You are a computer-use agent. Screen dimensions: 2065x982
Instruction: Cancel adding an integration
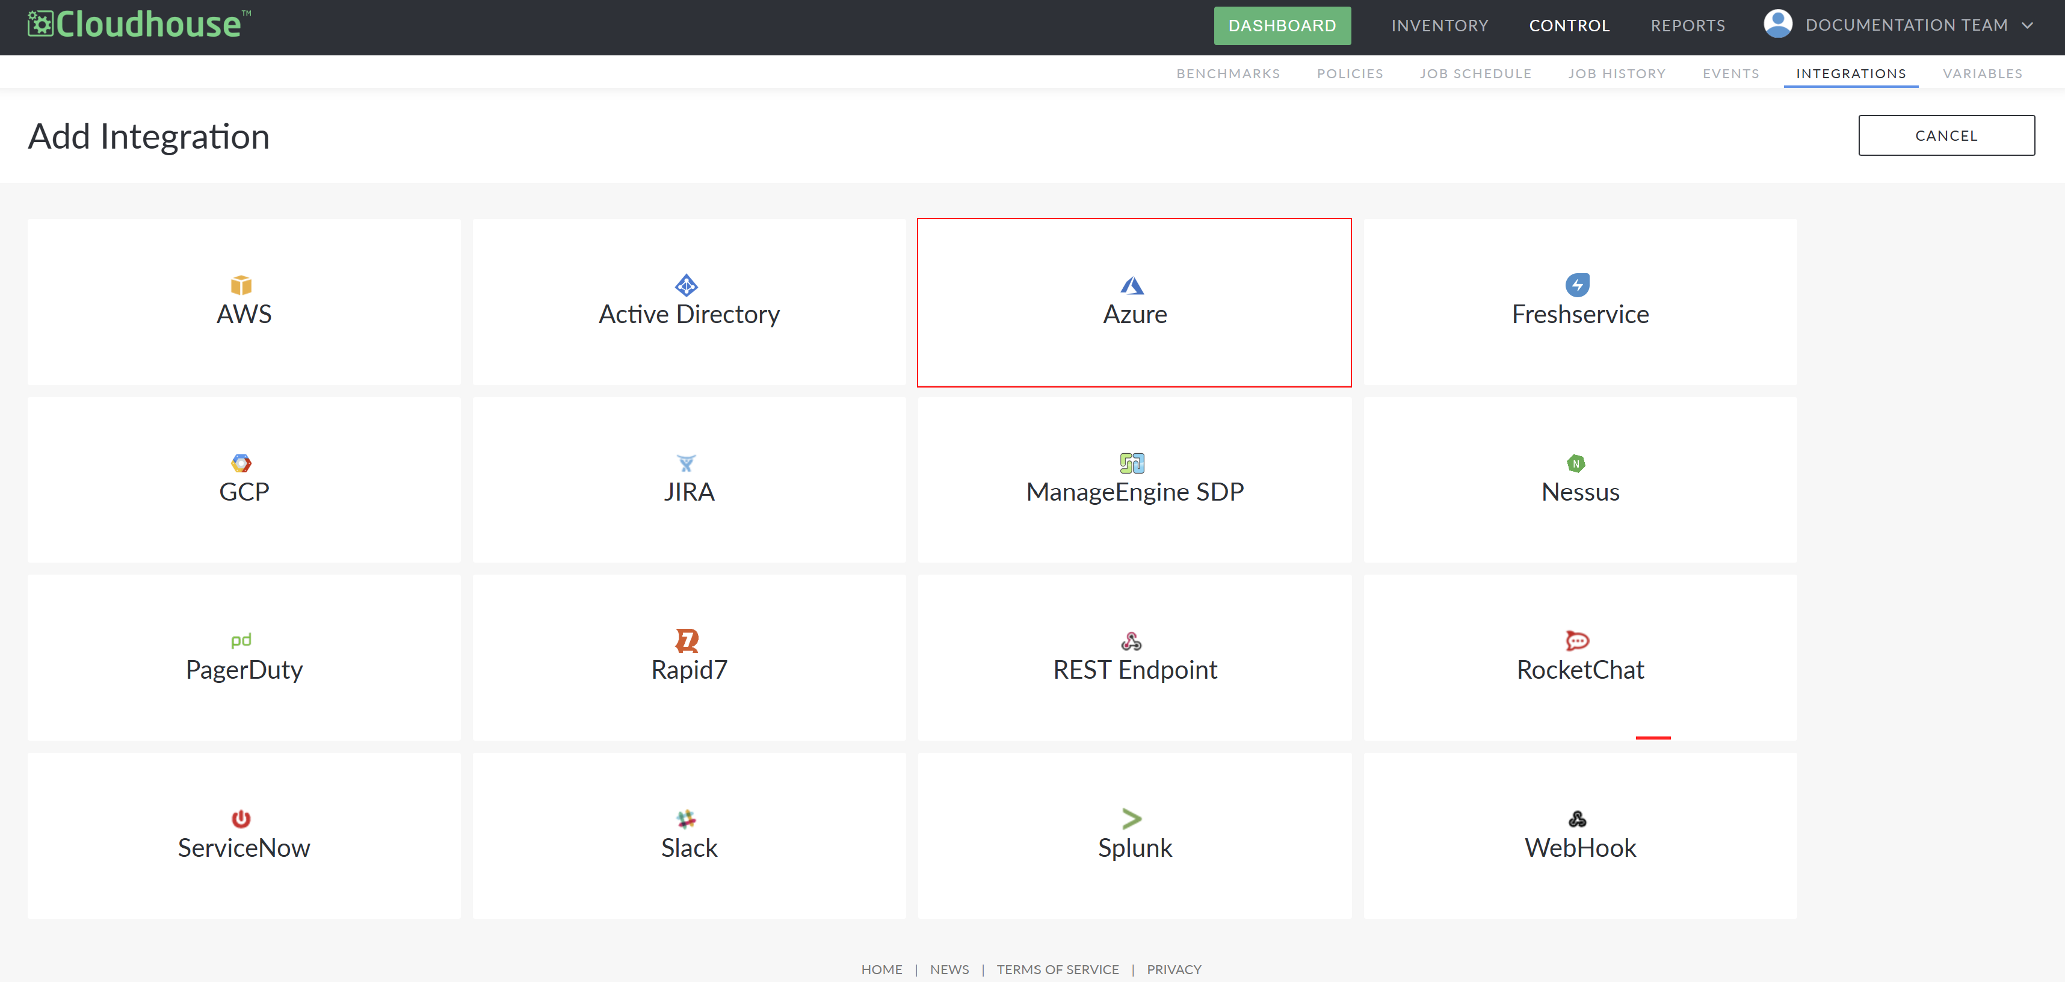tap(1946, 135)
